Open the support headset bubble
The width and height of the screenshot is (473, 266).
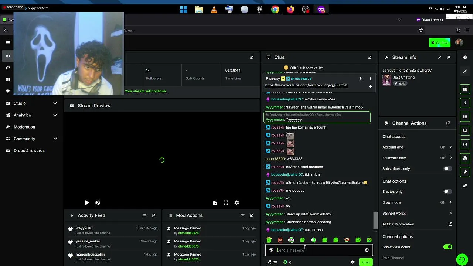pos(462,260)
